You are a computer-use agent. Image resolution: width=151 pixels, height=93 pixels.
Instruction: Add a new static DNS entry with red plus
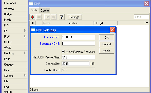32,17
